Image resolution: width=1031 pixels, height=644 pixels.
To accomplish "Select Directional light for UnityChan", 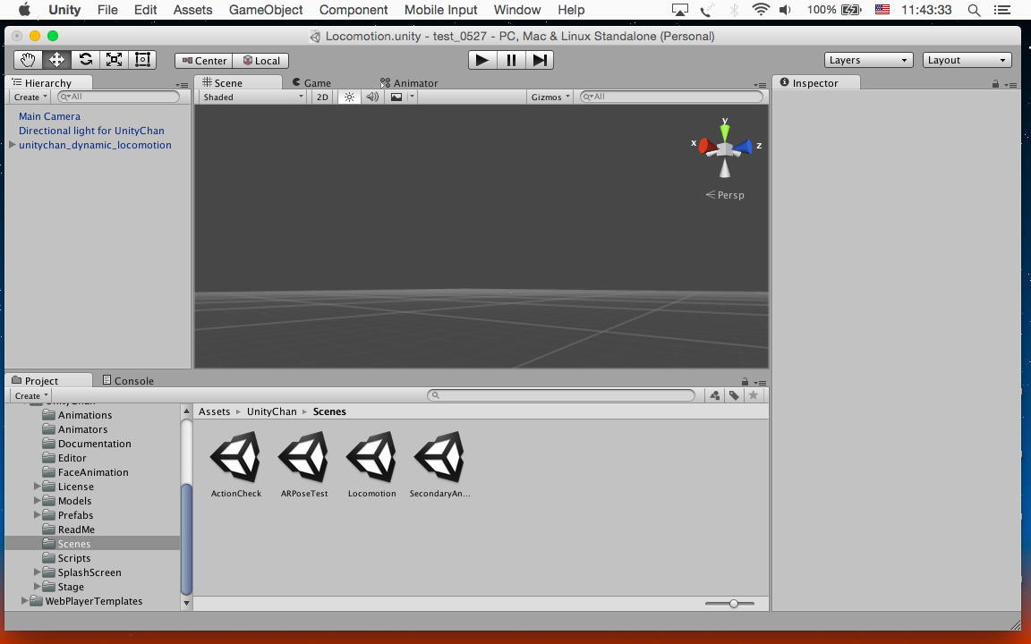I will point(91,131).
